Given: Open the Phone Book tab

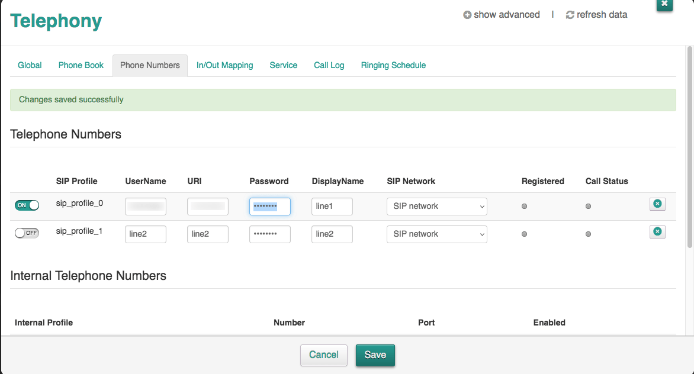Looking at the screenshot, I should tap(81, 66).
